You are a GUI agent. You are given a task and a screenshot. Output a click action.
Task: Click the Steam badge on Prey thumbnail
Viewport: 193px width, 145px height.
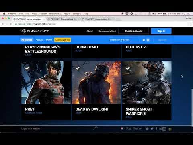(x=27, y=68)
